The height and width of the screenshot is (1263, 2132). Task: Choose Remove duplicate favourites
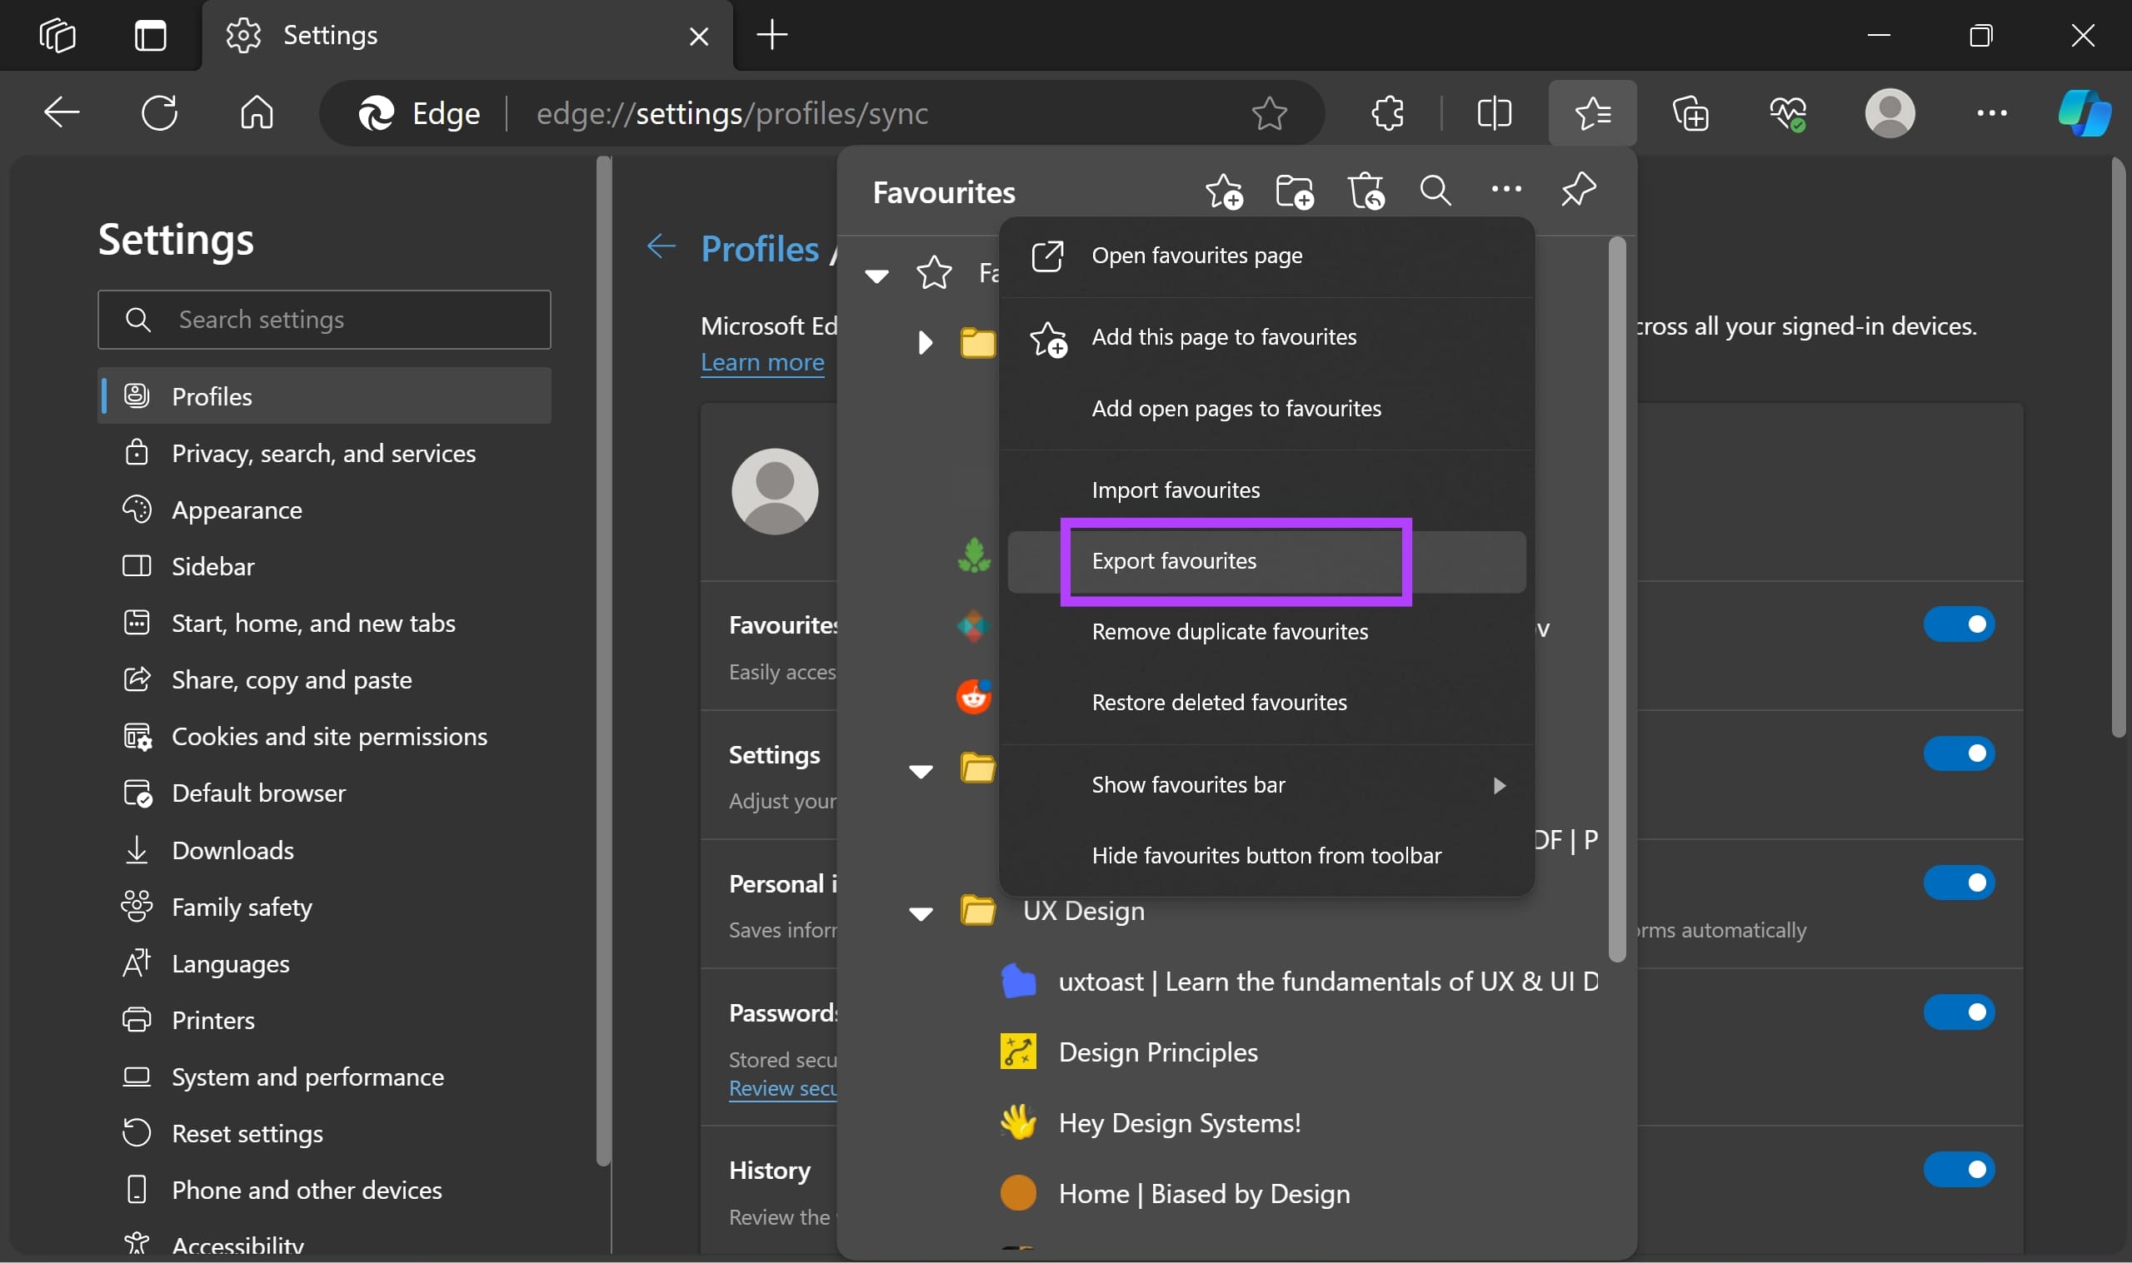(1230, 630)
